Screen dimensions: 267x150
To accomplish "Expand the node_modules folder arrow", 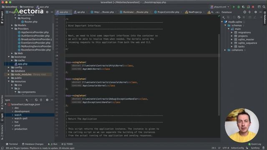I will pos(9,75).
